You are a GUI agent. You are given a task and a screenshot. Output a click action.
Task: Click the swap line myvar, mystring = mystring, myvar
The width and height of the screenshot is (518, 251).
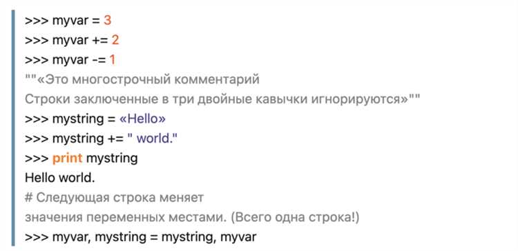pos(140,237)
